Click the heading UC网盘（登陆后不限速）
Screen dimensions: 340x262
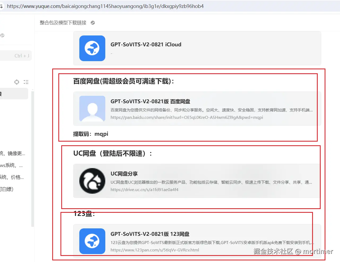(113, 153)
